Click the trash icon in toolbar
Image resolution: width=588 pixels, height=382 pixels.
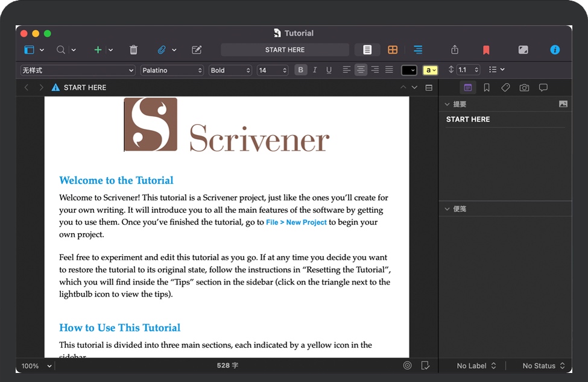tap(134, 50)
